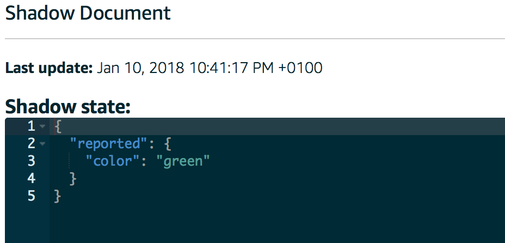Place cursor at closing brace on line 5

point(58,196)
